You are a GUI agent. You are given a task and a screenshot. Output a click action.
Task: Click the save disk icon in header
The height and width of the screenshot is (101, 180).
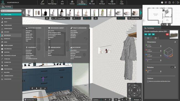169,2
